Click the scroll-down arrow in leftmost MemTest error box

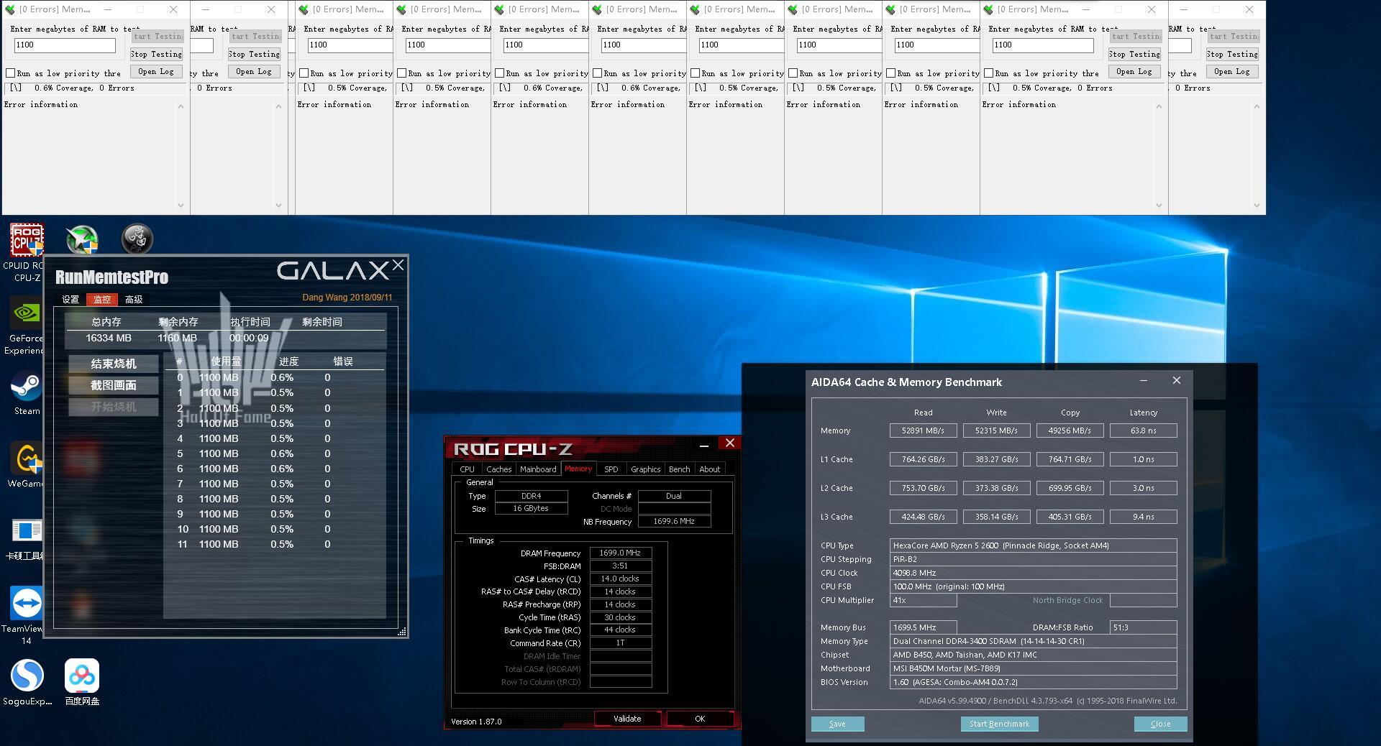[x=181, y=206]
